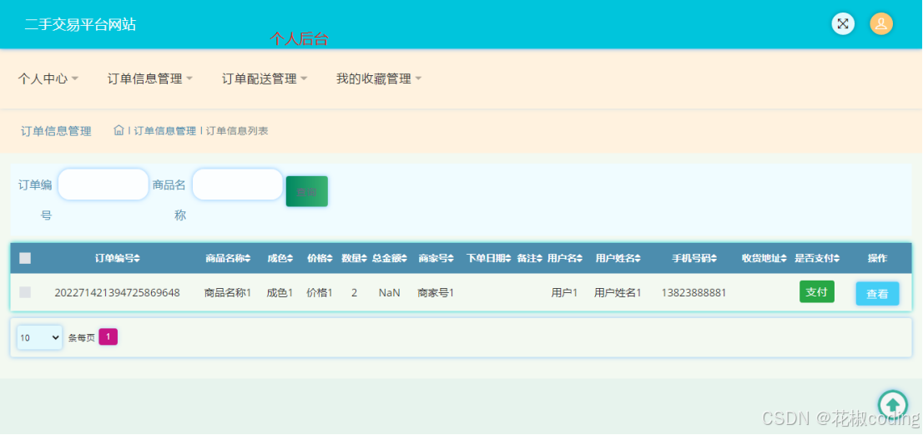The image size is (923, 435).
Task: Select order row 20227142139472586­9648 checkbox
Action: point(25,292)
